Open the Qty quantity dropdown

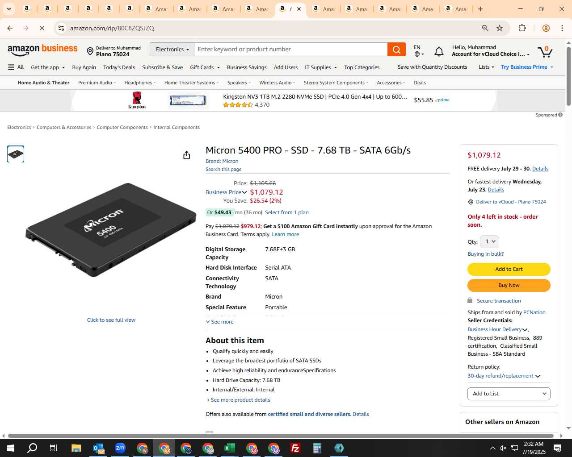coord(490,241)
